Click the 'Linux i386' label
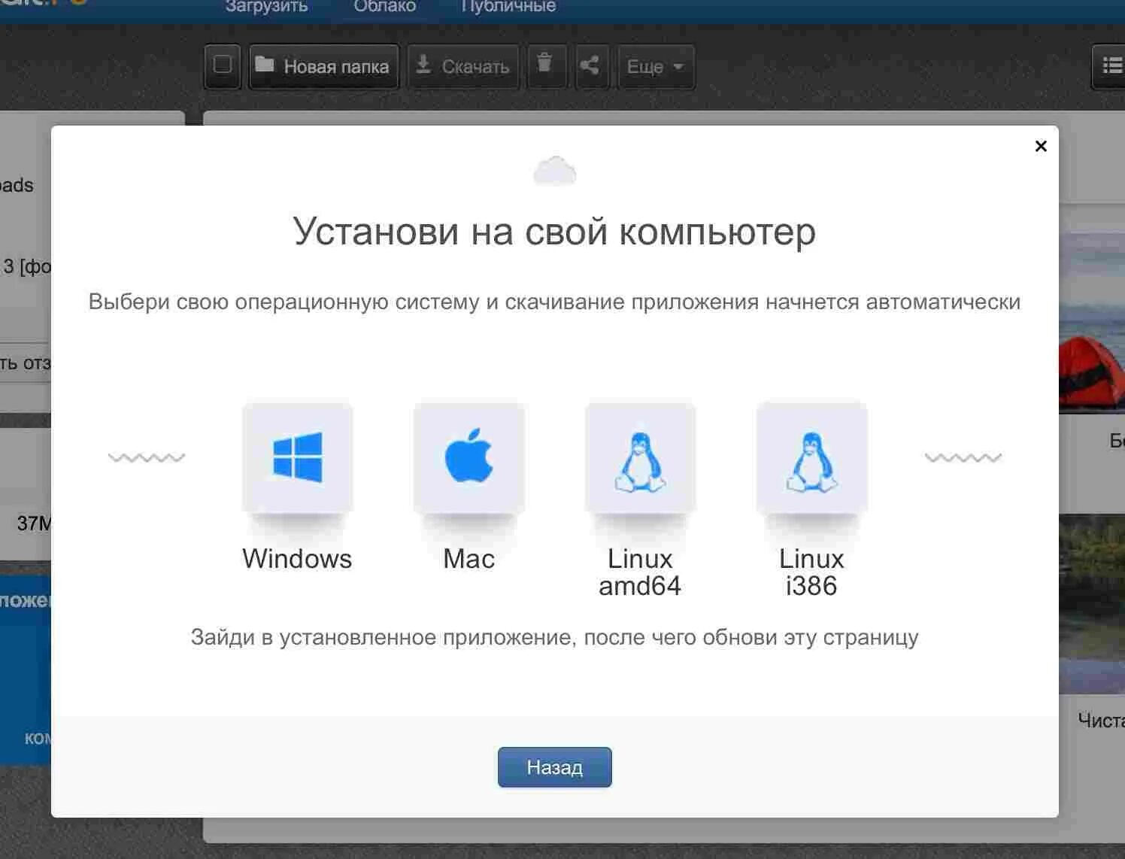The height and width of the screenshot is (859, 1125). tap(811, 572)
